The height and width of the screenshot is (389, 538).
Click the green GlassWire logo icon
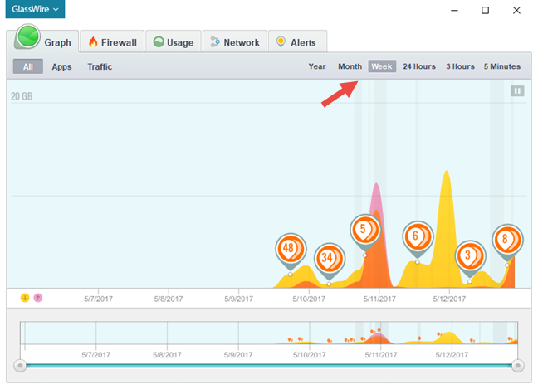(27, 36)
